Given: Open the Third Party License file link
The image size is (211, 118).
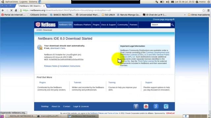Looking at the screenshot, I should pyautogui.click(x=147, y=61).
